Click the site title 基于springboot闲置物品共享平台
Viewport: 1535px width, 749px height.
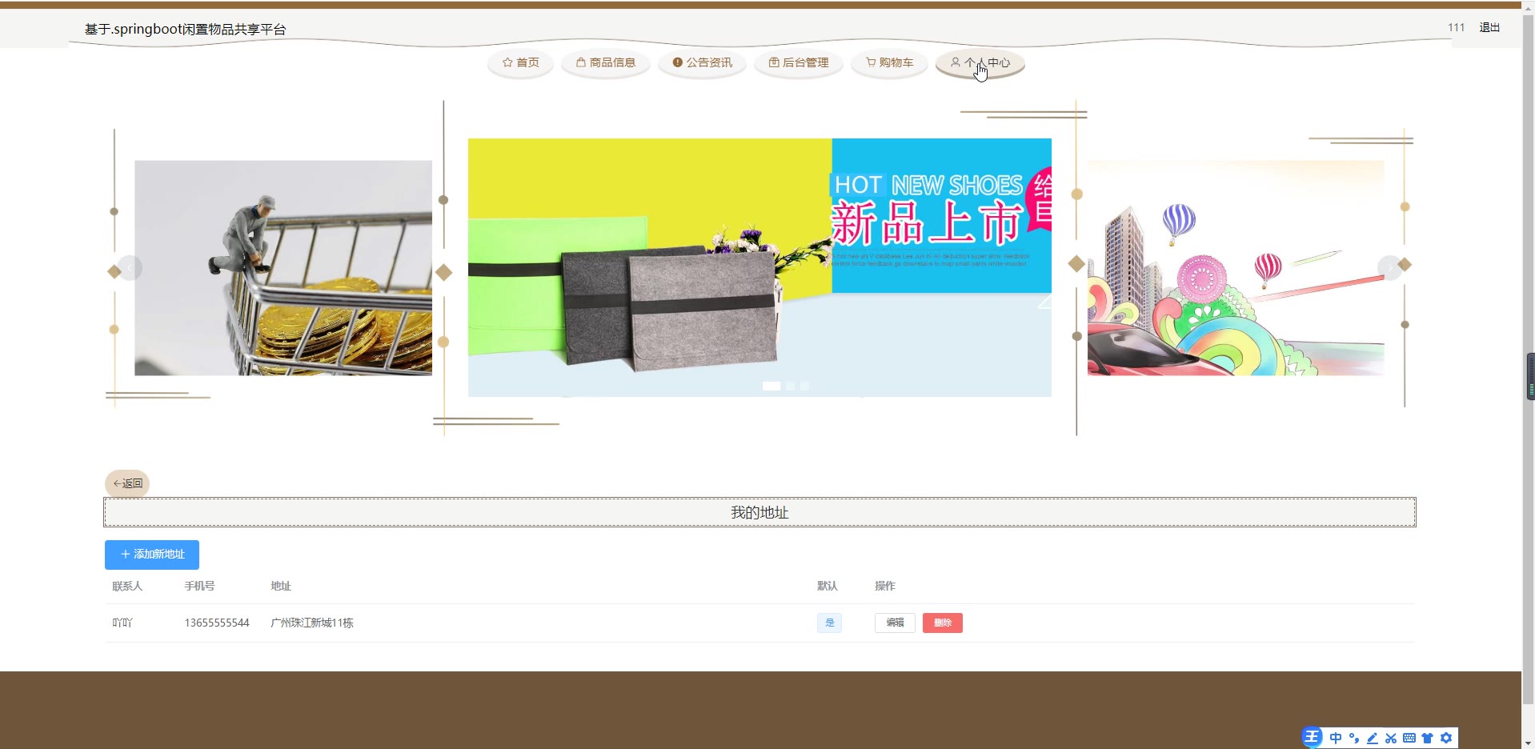[186, 29]
